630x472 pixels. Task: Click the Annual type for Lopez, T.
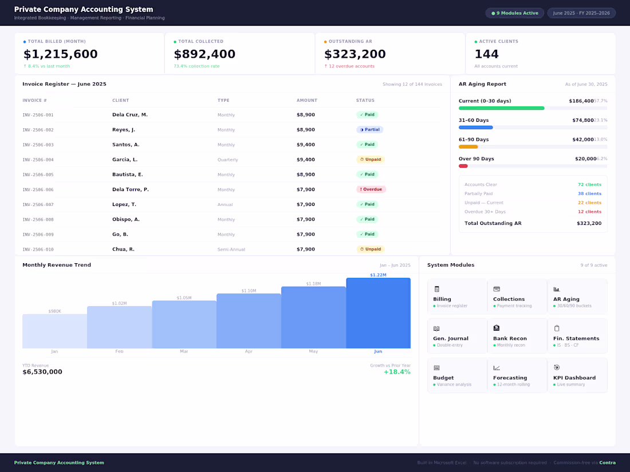click(225, 205)
